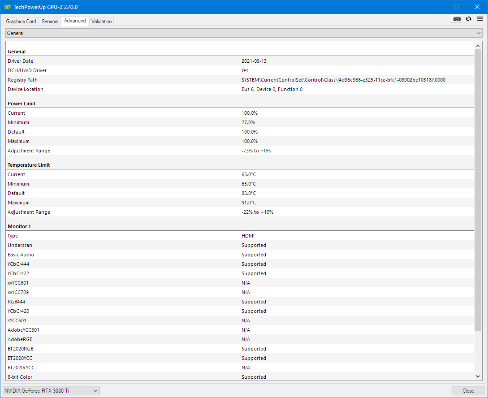Click the BT2020RGB row label
488x398 pixels.
[x=21, y=349]
